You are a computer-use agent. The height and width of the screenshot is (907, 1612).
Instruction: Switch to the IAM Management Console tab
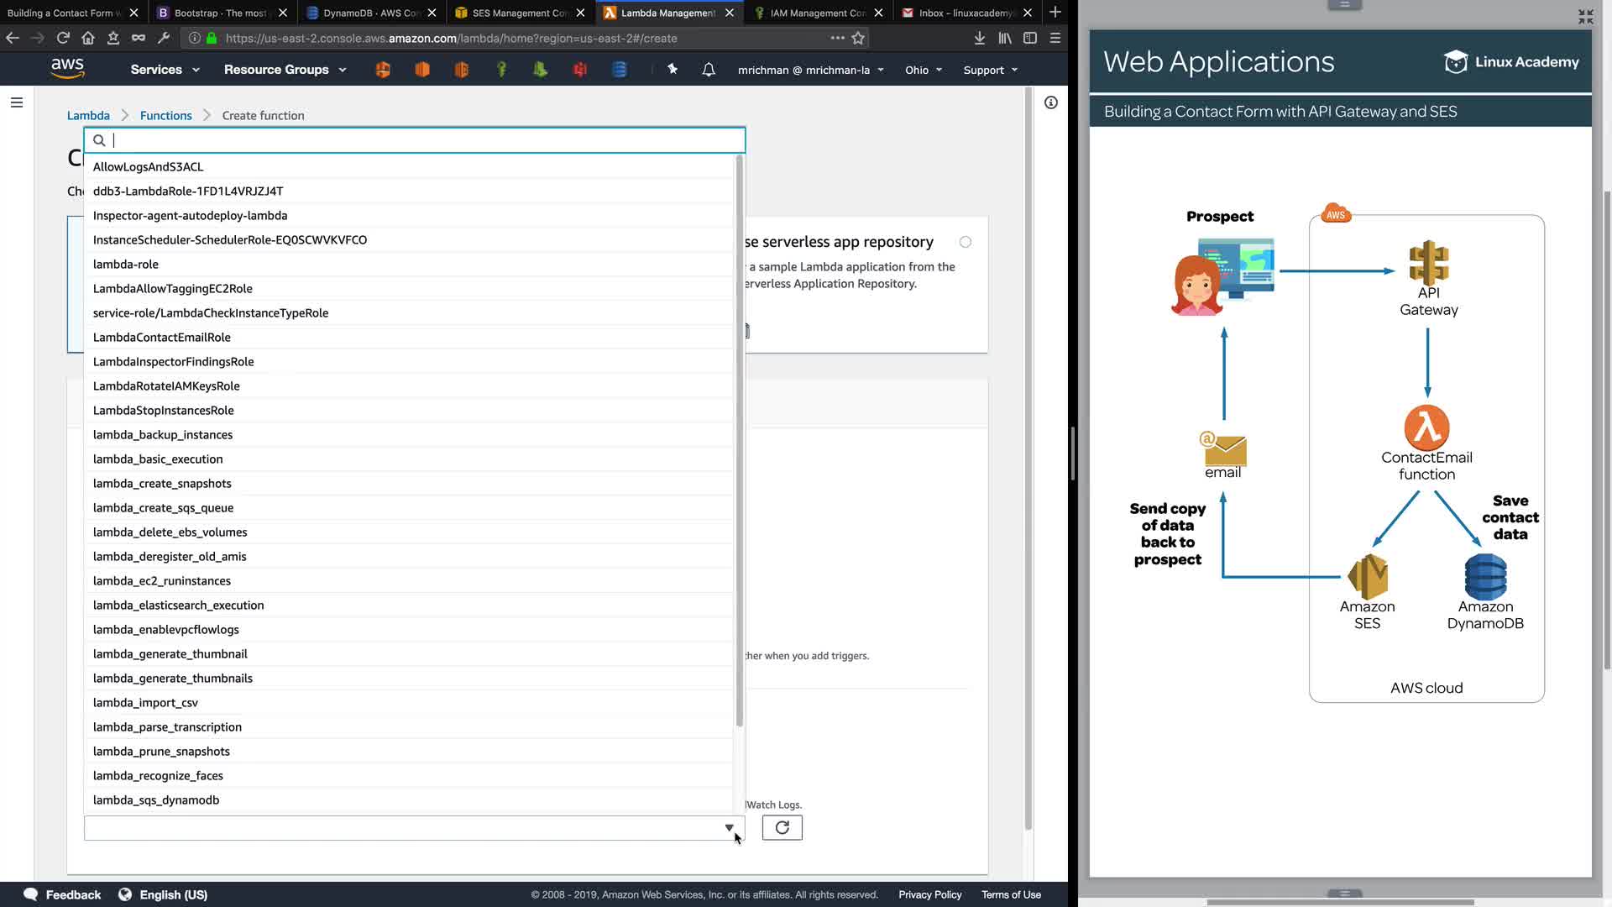coord(818,13)
